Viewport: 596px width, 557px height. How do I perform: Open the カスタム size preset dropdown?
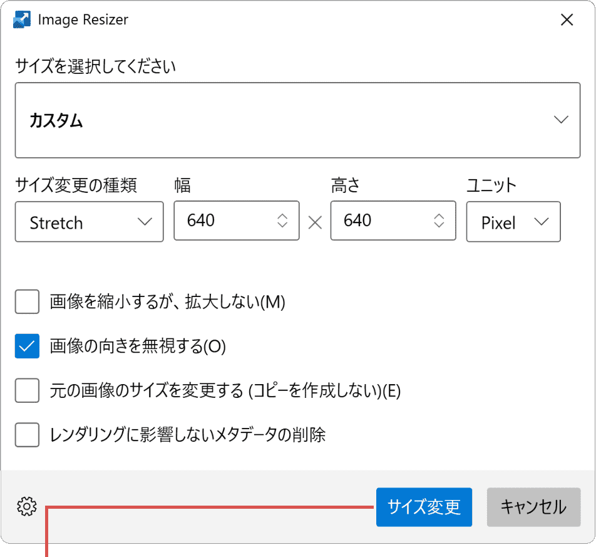point(297,120)
